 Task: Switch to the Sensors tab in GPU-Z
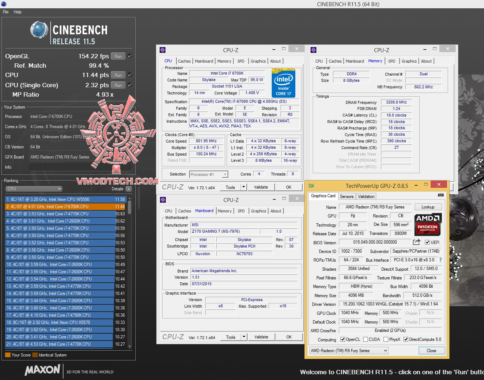click(x=346, y=197)
